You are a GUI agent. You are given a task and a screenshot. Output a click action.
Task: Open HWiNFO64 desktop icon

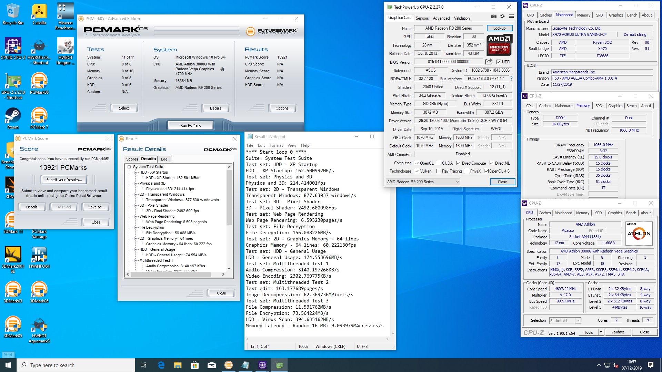(39, 258)
